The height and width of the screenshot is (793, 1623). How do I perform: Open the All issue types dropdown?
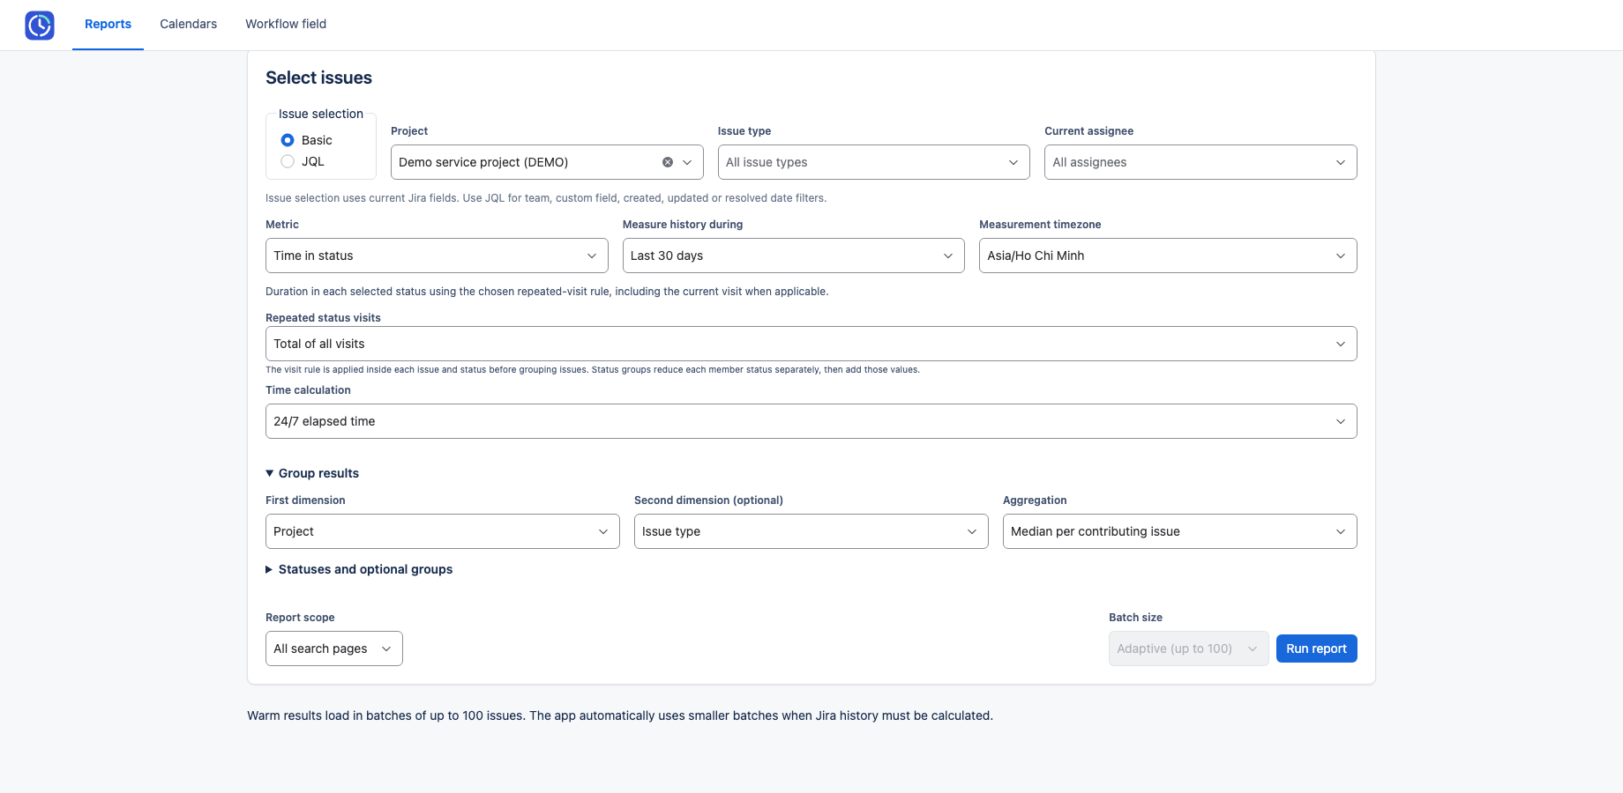click(873, 162)
